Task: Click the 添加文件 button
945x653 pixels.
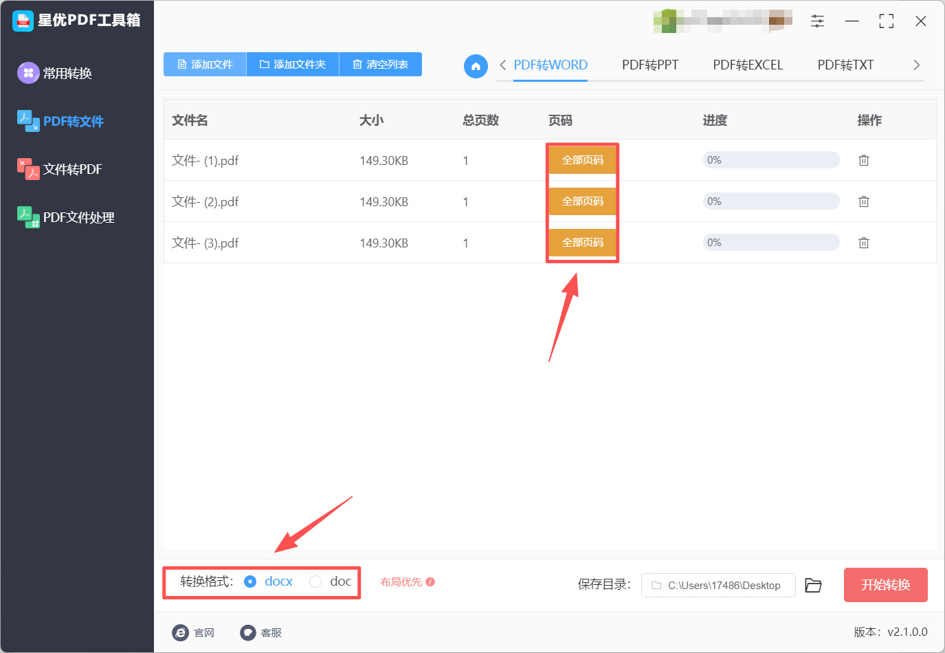Action: tap(205, 65)
